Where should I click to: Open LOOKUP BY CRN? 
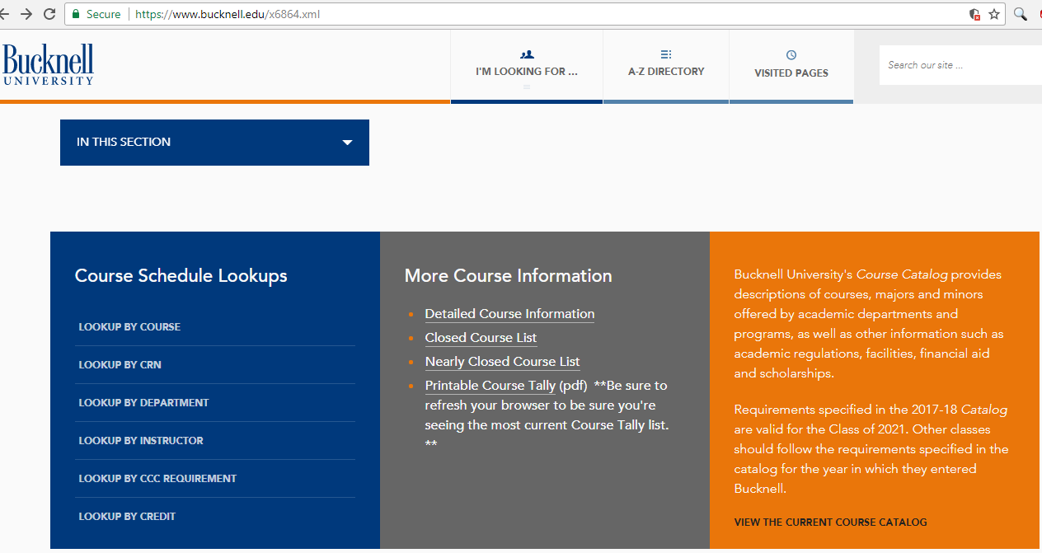pos(120,365)
